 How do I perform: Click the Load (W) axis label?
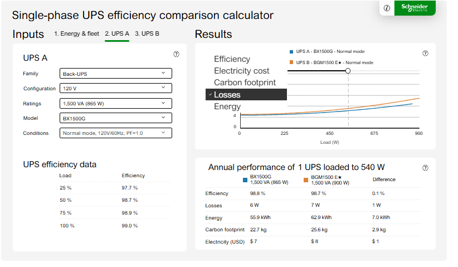[x=329, y=142]
